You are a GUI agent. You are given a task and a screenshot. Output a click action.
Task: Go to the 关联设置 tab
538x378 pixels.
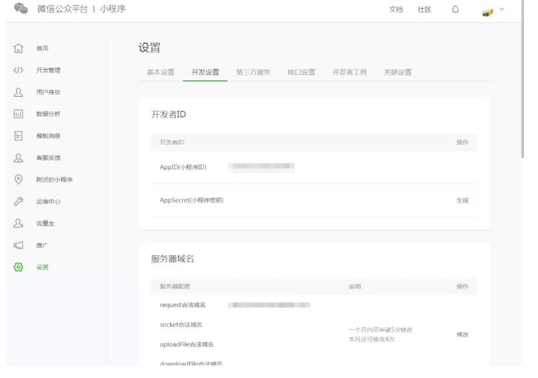397,72
